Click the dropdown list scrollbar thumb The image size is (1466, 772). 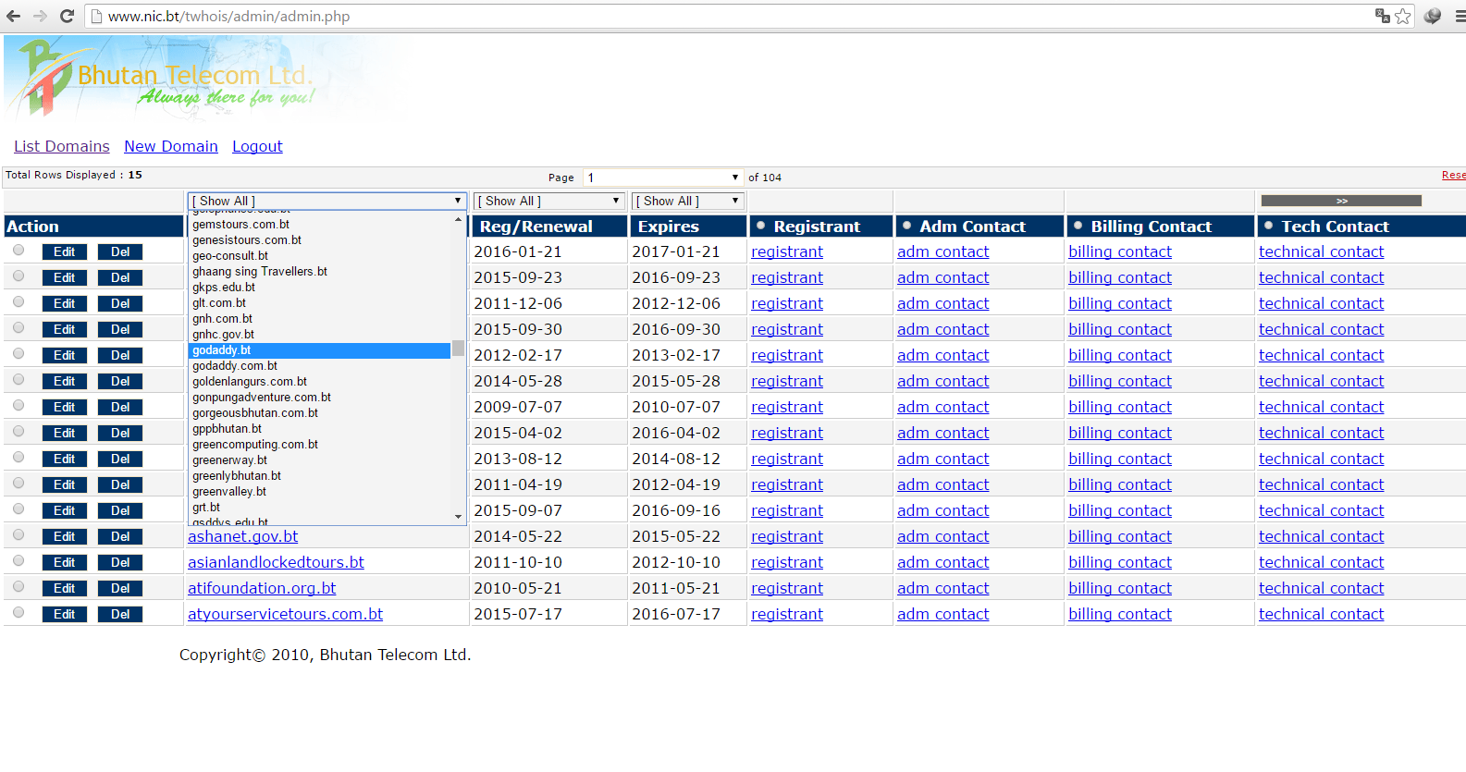coord(458,349)
